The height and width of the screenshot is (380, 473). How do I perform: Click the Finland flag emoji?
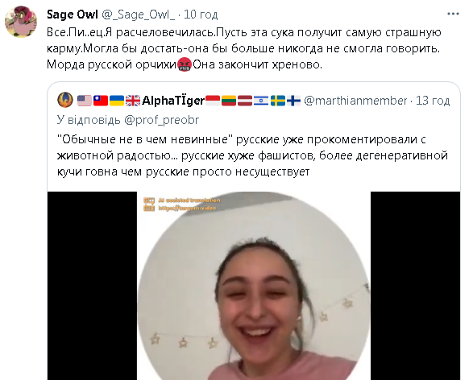293,101
